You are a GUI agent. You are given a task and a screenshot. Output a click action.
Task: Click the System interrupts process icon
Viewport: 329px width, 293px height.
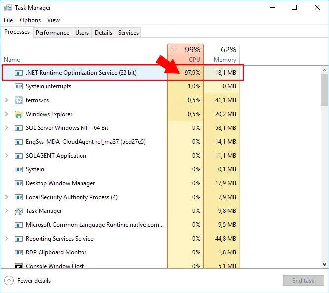click(19, 86)
